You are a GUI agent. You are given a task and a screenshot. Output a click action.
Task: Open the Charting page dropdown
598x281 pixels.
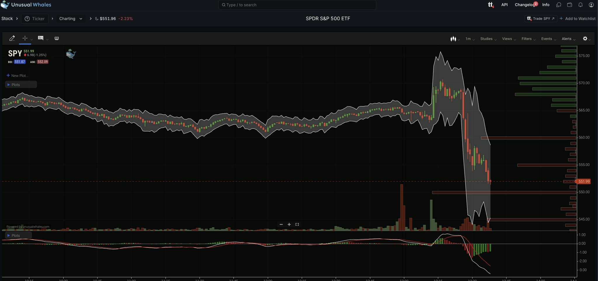coord(70,19)
